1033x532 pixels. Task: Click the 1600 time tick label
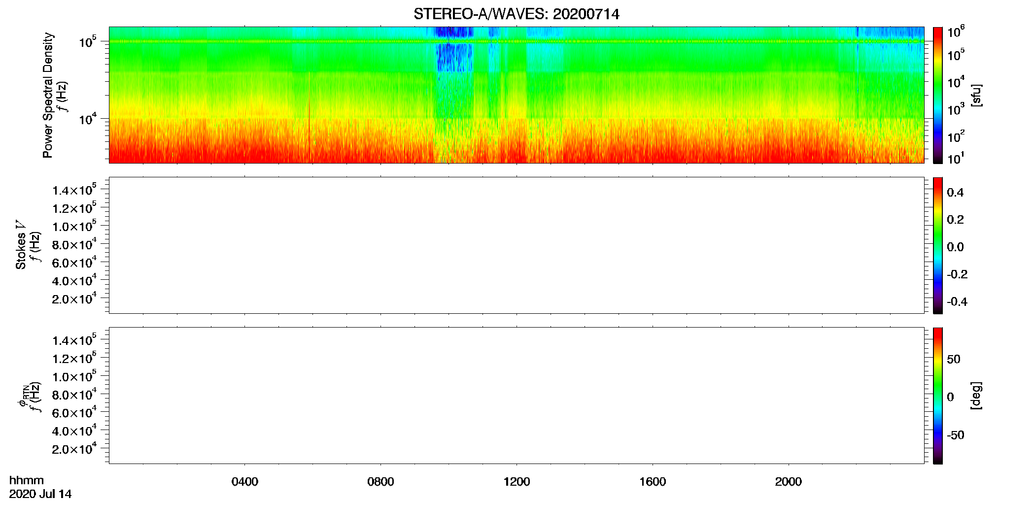tap(653, 482)
